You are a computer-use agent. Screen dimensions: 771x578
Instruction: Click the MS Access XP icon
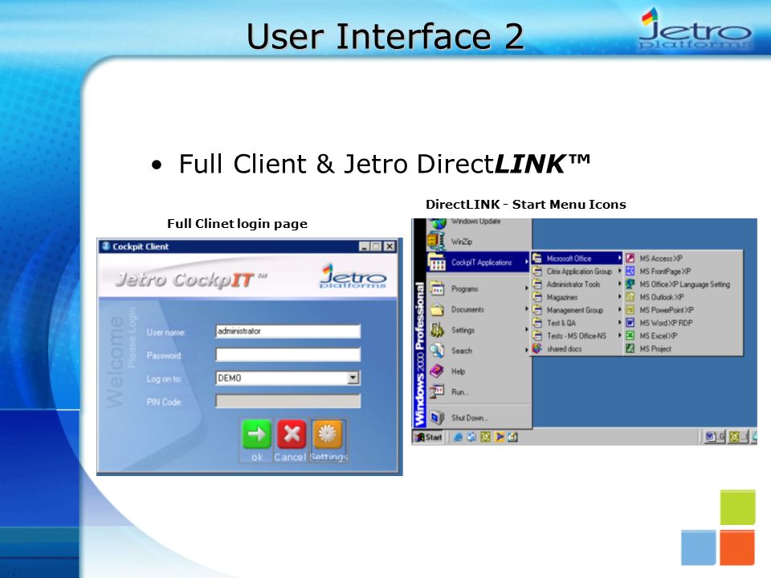coord(630,258)
